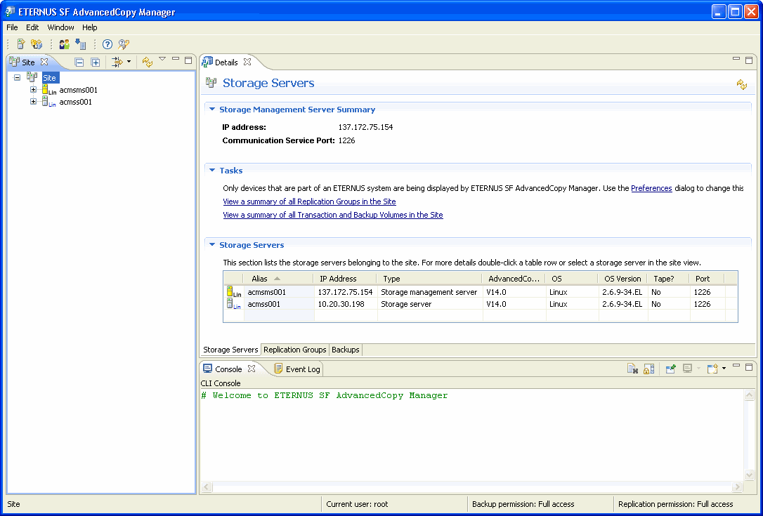Collapse the Tasks section
This screenshot has height=516, width=763.
(212, 170)
